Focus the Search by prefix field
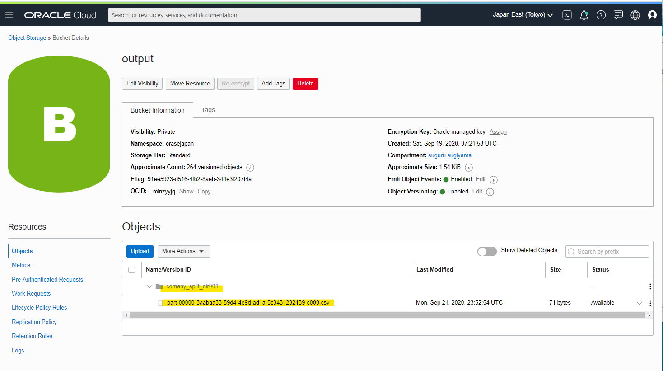Image resolution: width=663 pixels, height=371 pixels. click(607, 251)
